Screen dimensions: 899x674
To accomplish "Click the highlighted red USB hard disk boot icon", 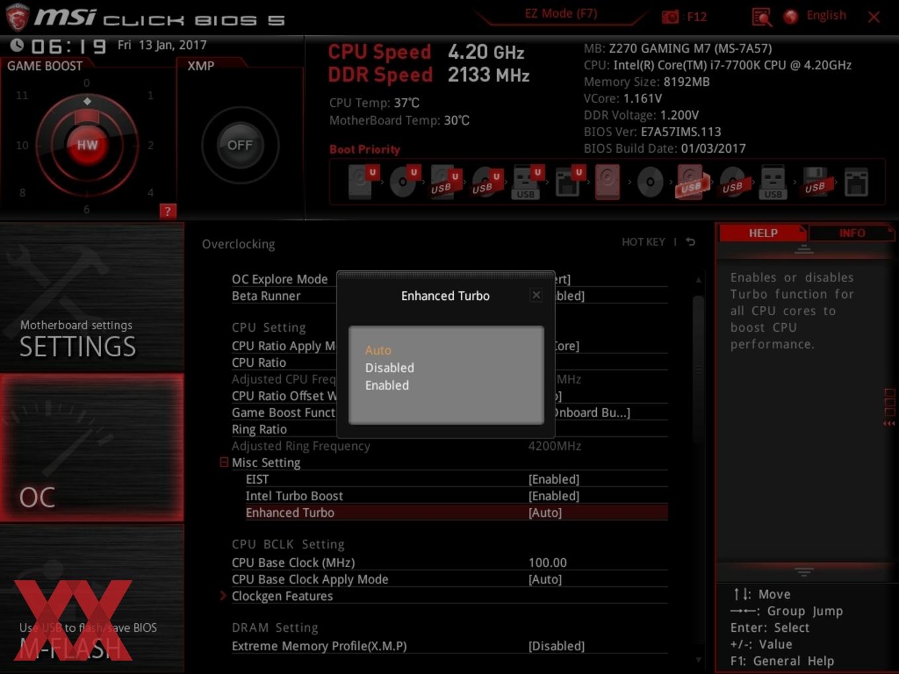I will pyautogui.click(x=691, y=182).
